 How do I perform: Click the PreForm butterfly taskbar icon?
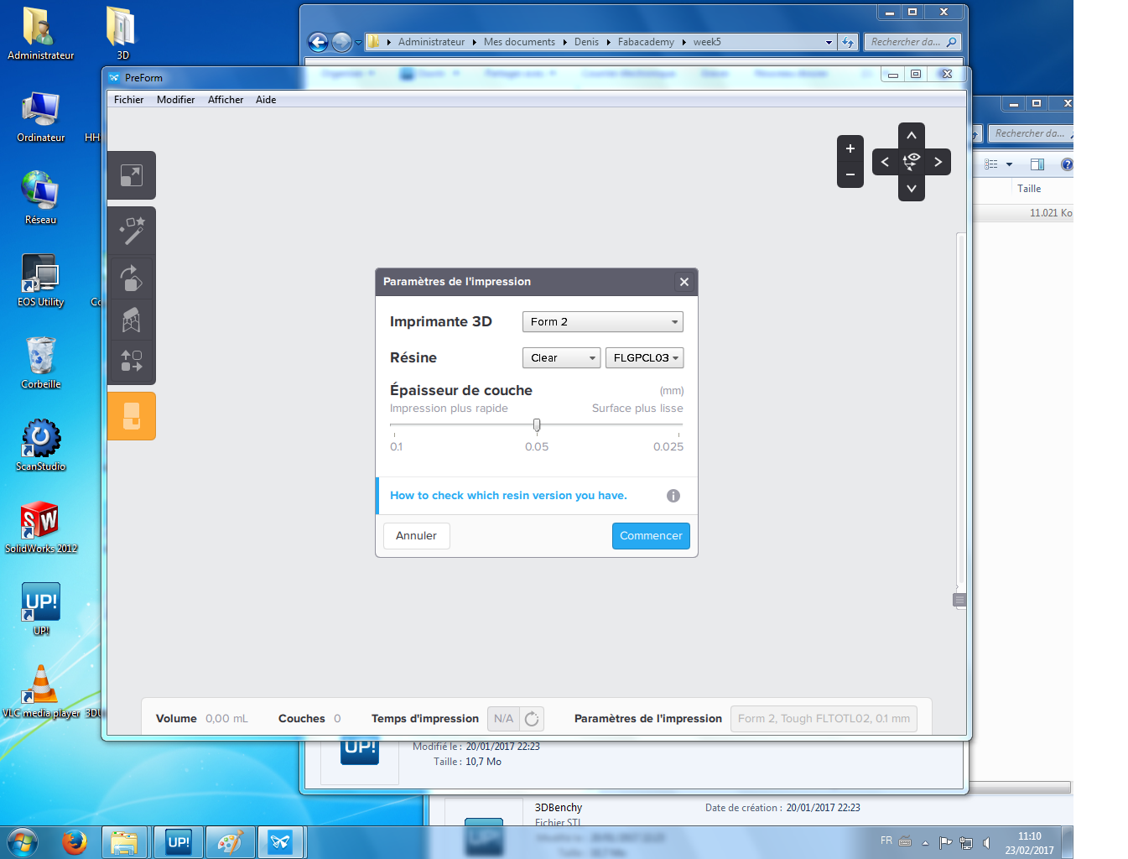point(281,842)
